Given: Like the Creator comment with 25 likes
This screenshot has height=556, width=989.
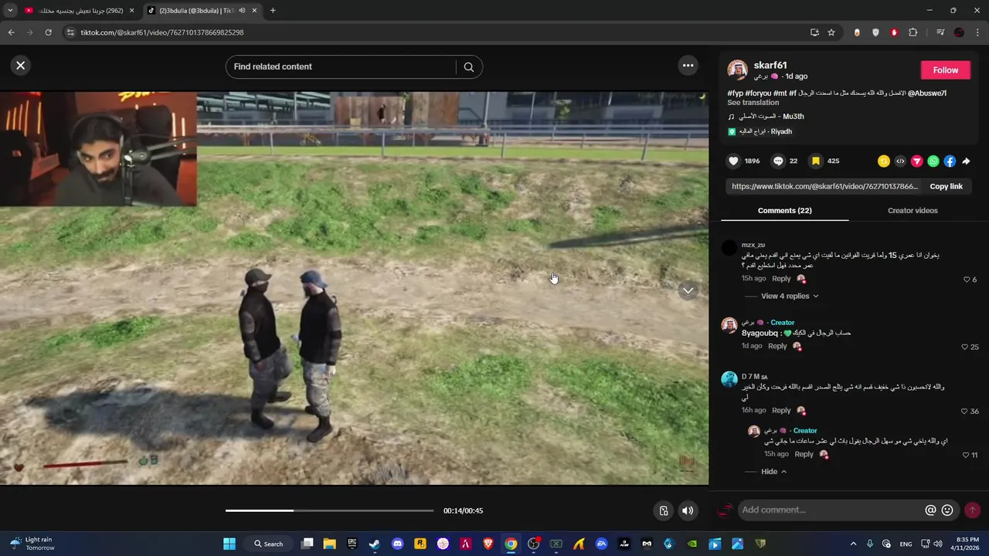Looking at the screenshot, I should coord(964,347).
